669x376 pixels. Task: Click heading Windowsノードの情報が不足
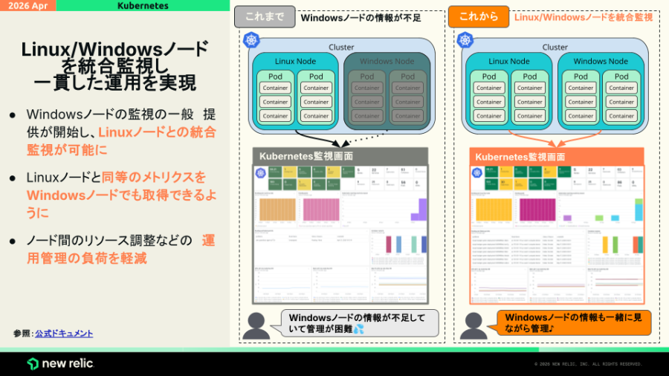pyautogui.click(x=361, y=18)
